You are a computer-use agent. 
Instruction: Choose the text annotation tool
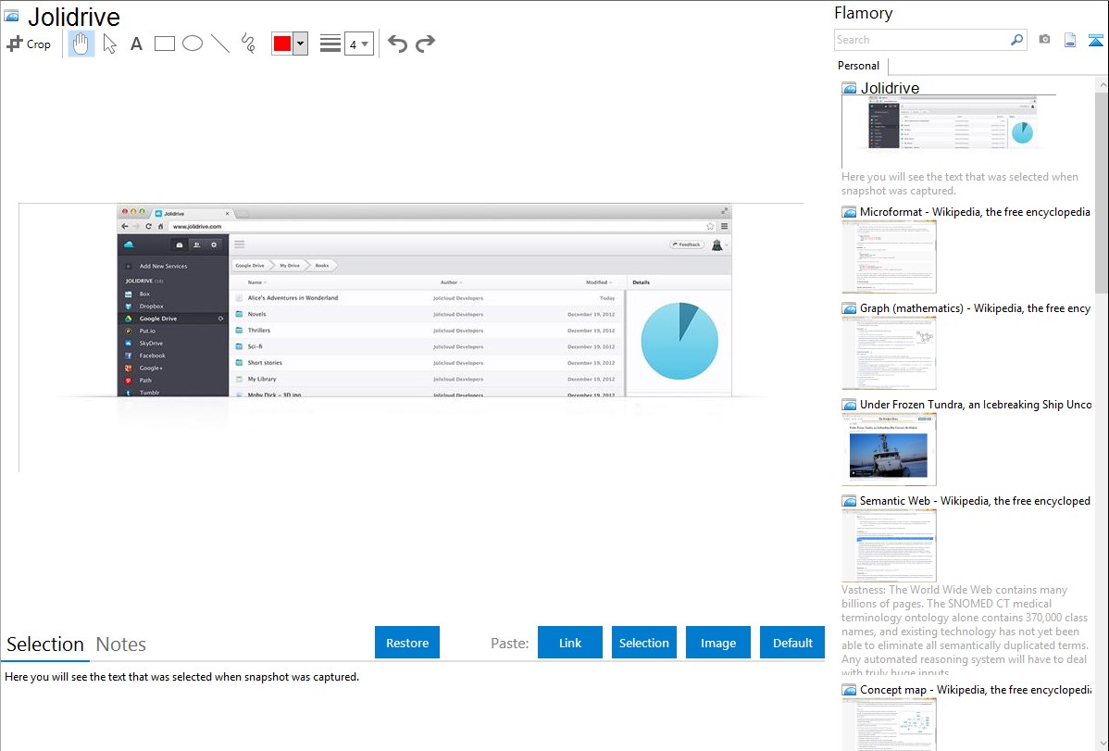coord(136,44)
